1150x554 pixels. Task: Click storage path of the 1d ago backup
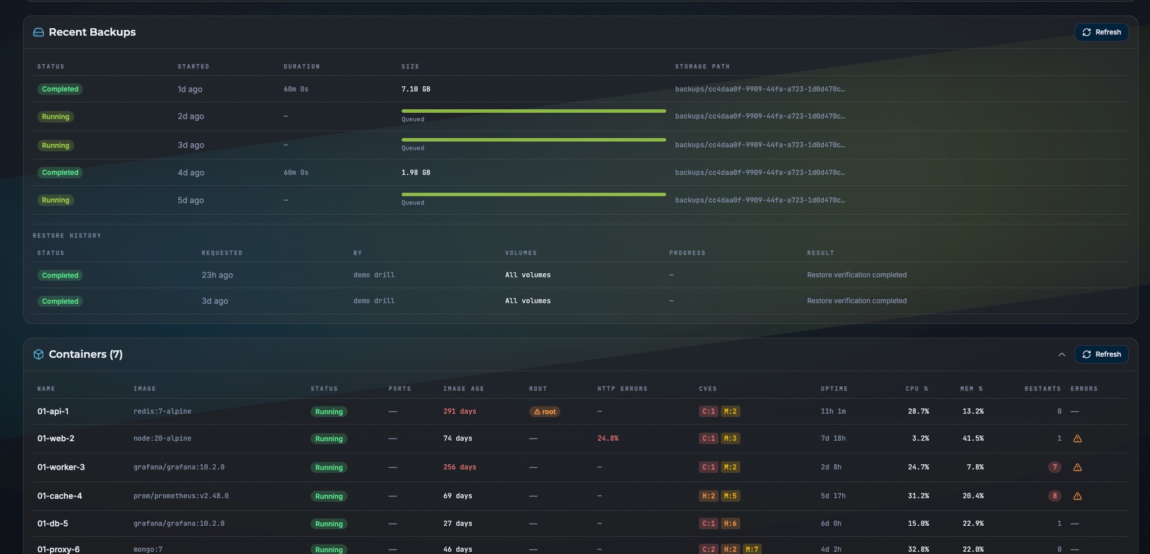click(x=760, y=89)
